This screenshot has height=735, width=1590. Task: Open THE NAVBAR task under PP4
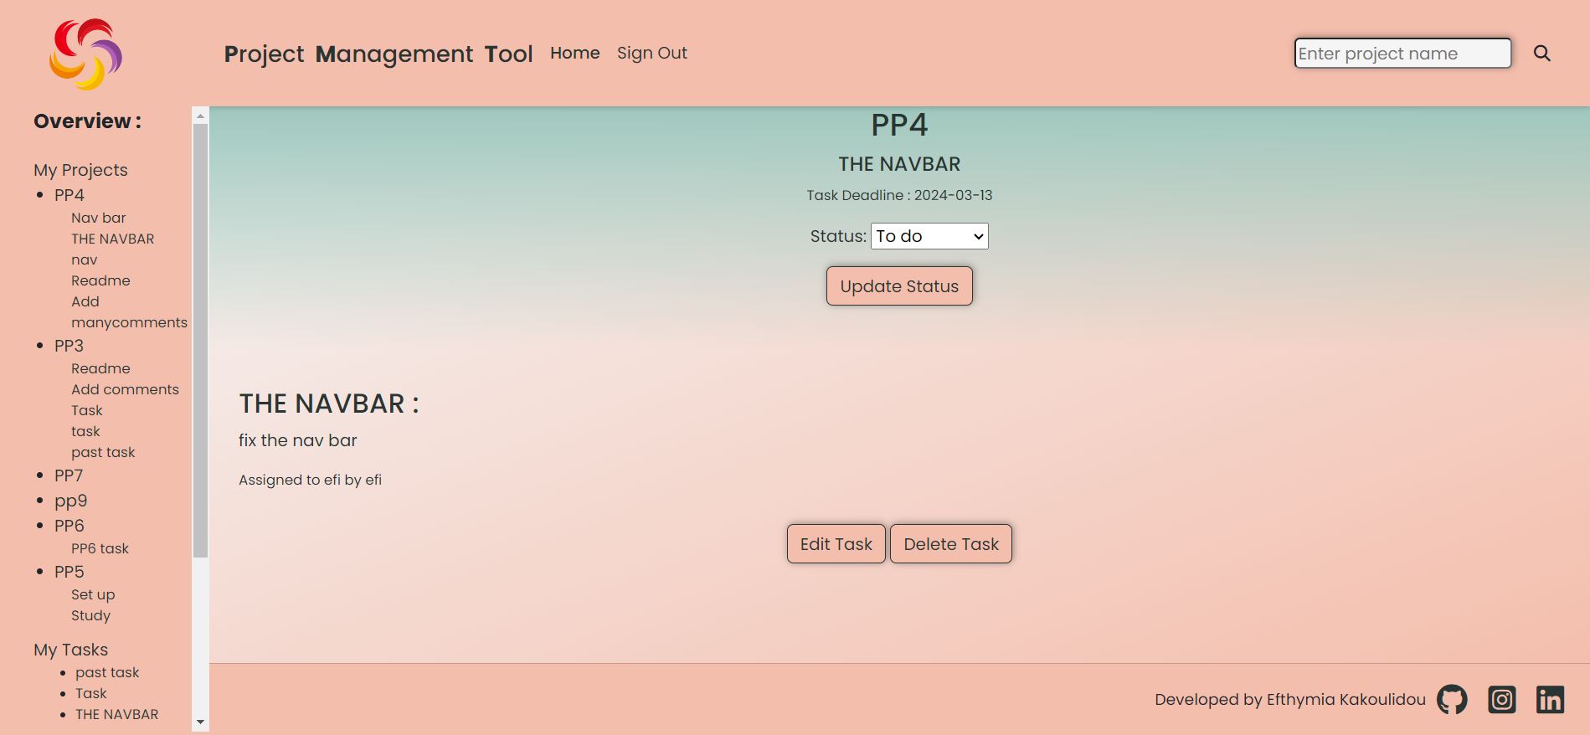click(112, 239)
